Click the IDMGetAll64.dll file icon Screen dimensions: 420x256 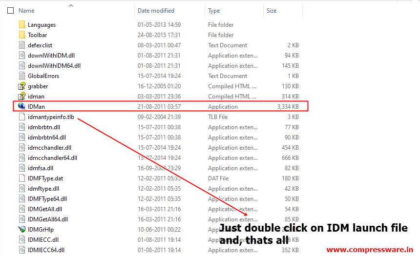(x=22, y=219)
